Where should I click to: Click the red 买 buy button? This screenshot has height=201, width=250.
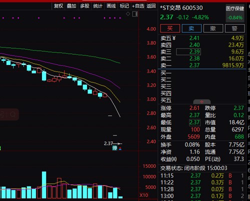click(x=170, y=28)
